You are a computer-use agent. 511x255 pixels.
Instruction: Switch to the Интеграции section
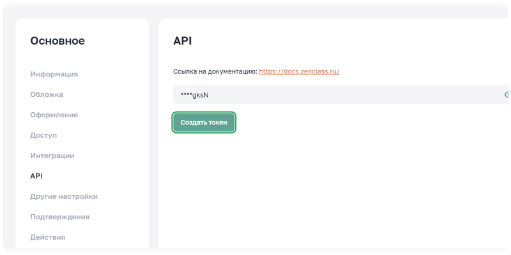(52, 156)
